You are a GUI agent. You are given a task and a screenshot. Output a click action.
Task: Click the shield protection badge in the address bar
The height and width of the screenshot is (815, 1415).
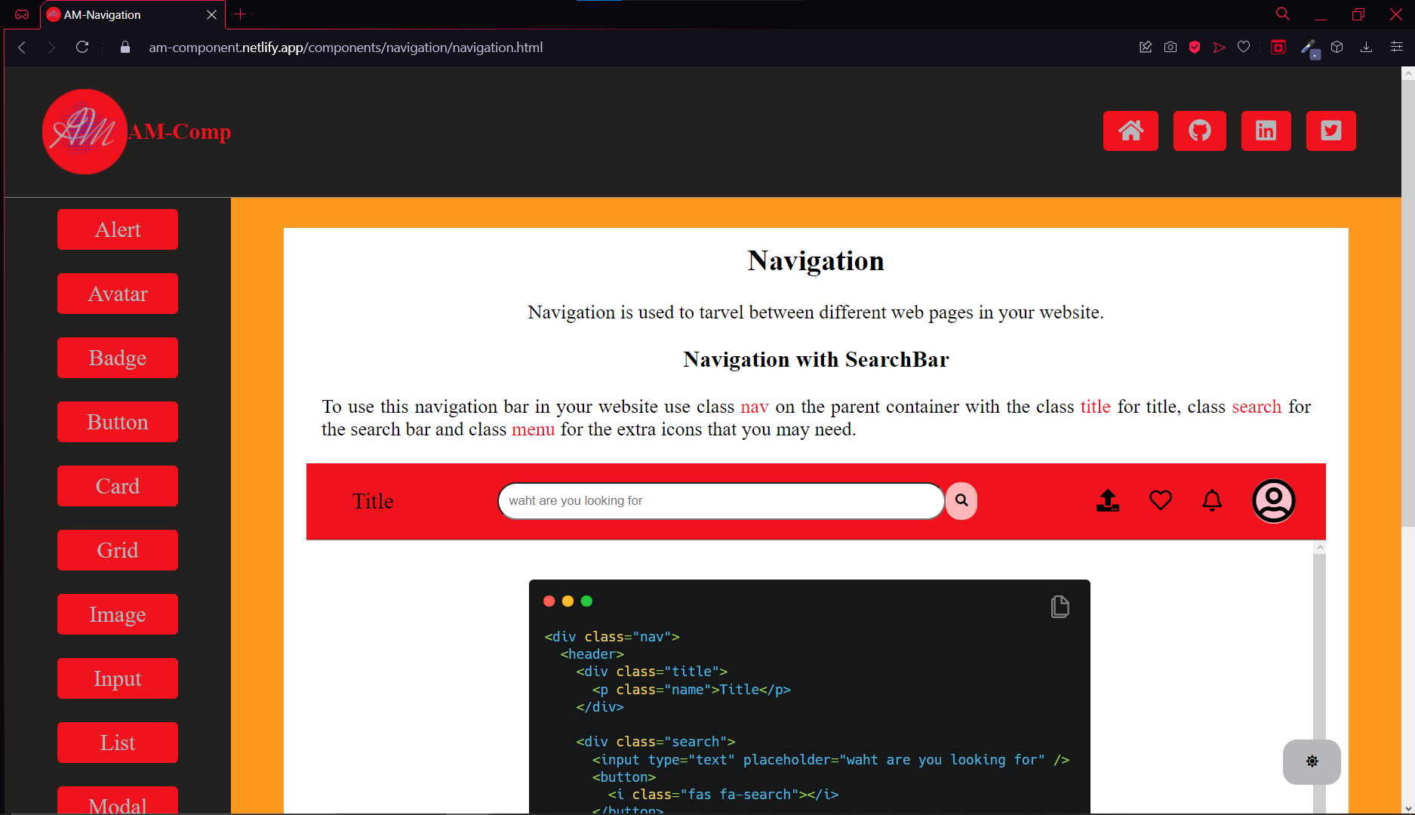click(x=1194, y=47)
